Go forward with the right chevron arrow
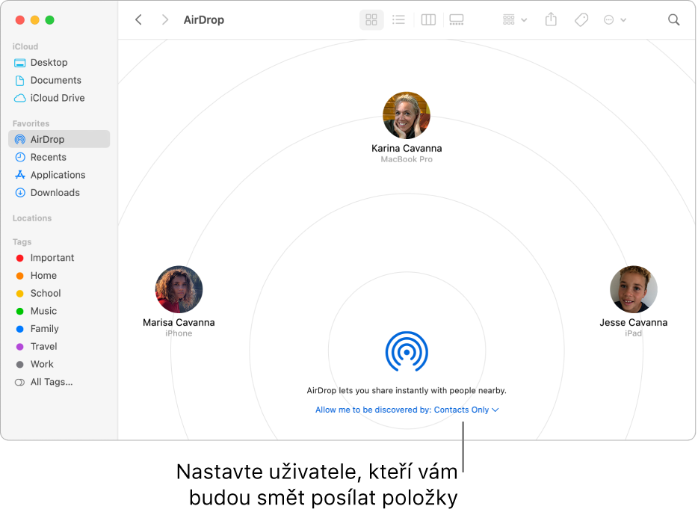This screenshot has width=698, height=515. pyautogui.click(x=165, y=19)
